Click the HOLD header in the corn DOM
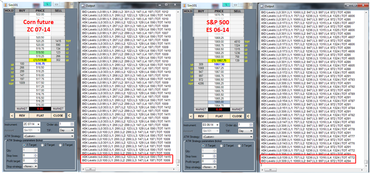Image resolution: width=370 pixels, height=174 pixels. click(9, 10)
